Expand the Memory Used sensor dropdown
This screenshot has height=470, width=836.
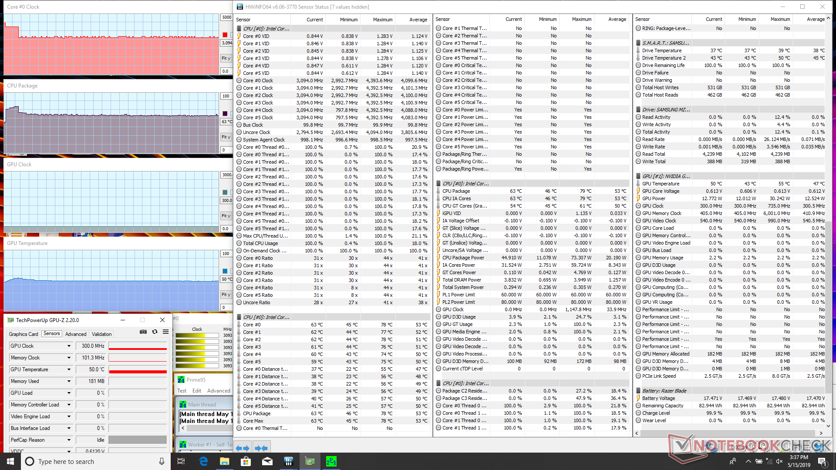coord(69,381)
